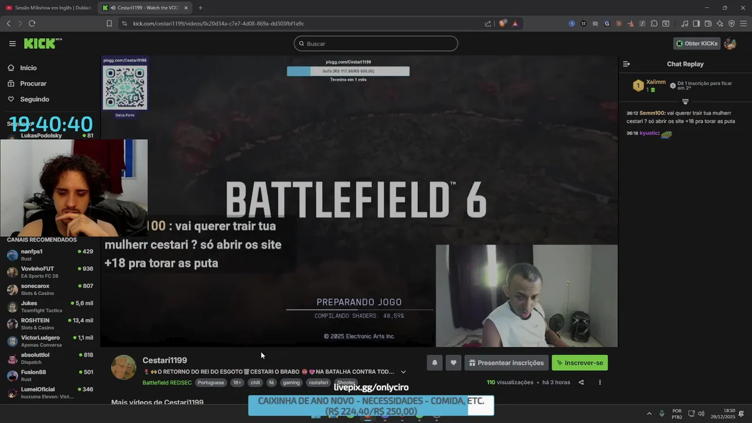Viewport: 752px width, 423px height.
Task: Open the Kick hamburger menu
Action: click(x=12, y=43)
